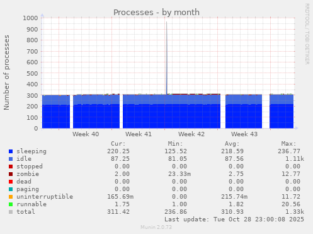The height and width of the screenshot is (234, 313).
Task: Click idle current value 87.25
Action: (x=120, y=159)
